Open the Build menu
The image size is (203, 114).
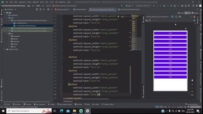click(x=42, y=2)
